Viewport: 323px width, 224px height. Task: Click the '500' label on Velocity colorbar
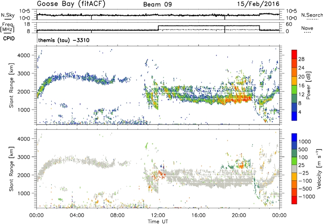[x=304, y=149]
